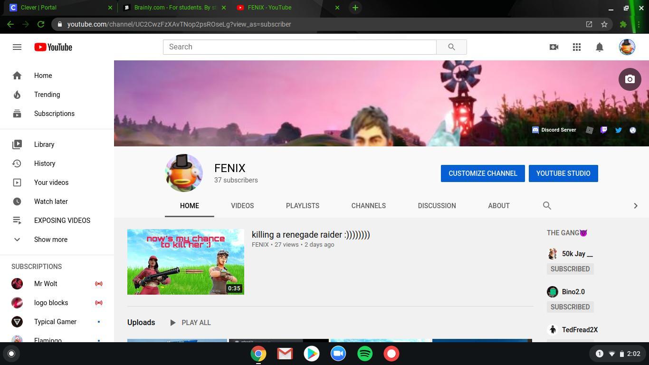The image size is (649, 365).
Task: Open the Twitch link icon on the banner
Action: point(604,130)
